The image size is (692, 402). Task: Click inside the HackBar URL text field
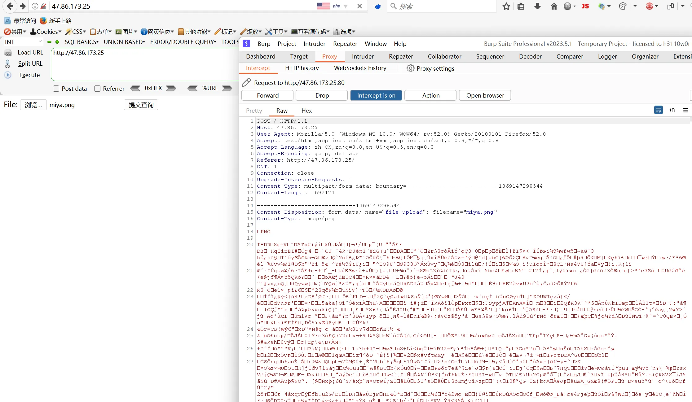(144, 64)
